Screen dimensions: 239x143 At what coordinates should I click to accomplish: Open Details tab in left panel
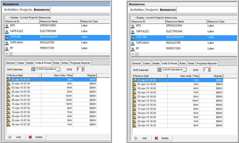point(30,63)
